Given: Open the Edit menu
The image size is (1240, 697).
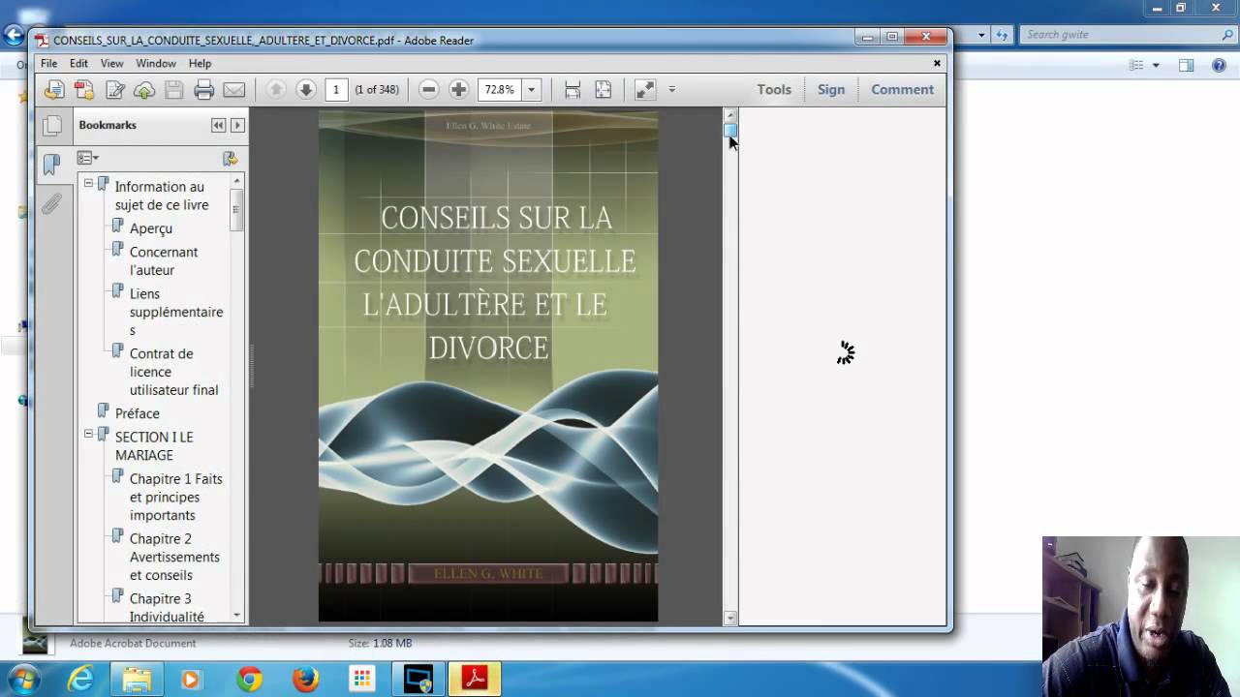Looking at the screenshot, I should click(x=78, y=63).
